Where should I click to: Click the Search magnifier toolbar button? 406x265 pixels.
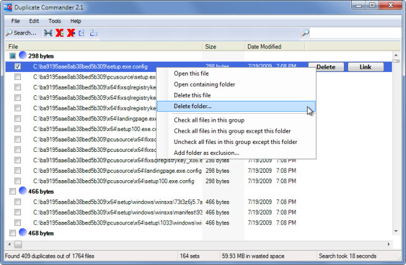[22, 33]
